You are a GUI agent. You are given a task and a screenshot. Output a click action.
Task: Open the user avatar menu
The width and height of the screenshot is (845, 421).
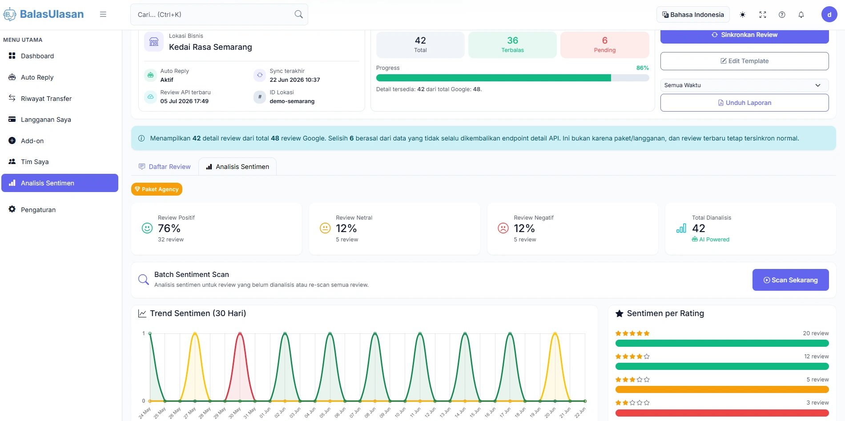tap(829, 15)
